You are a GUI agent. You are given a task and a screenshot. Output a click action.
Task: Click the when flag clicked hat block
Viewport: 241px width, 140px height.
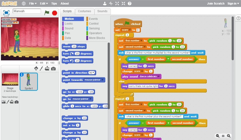pyautogui.click(x=128, y=23)
